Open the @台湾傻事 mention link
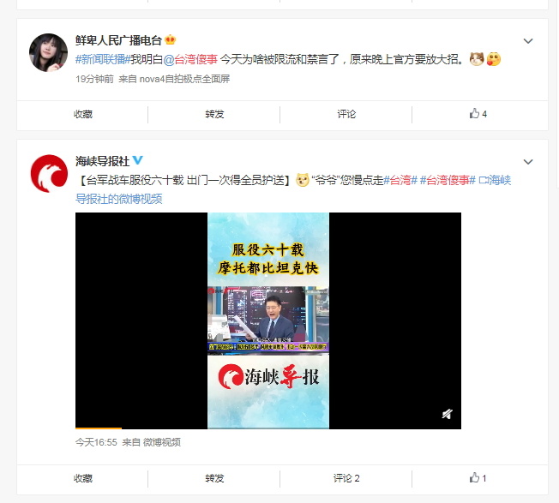The width and height of the screenshot is (559, 503). (190, 59)
